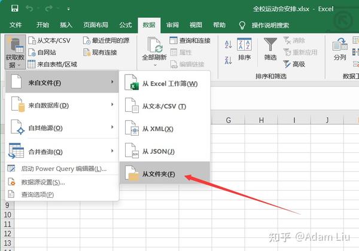Open 自其他源(O) submenu
359x251 pixels.
tap(62, 127)
